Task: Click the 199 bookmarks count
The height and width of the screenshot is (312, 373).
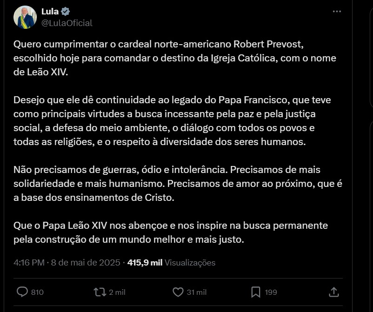Action: tap(271, 292)
